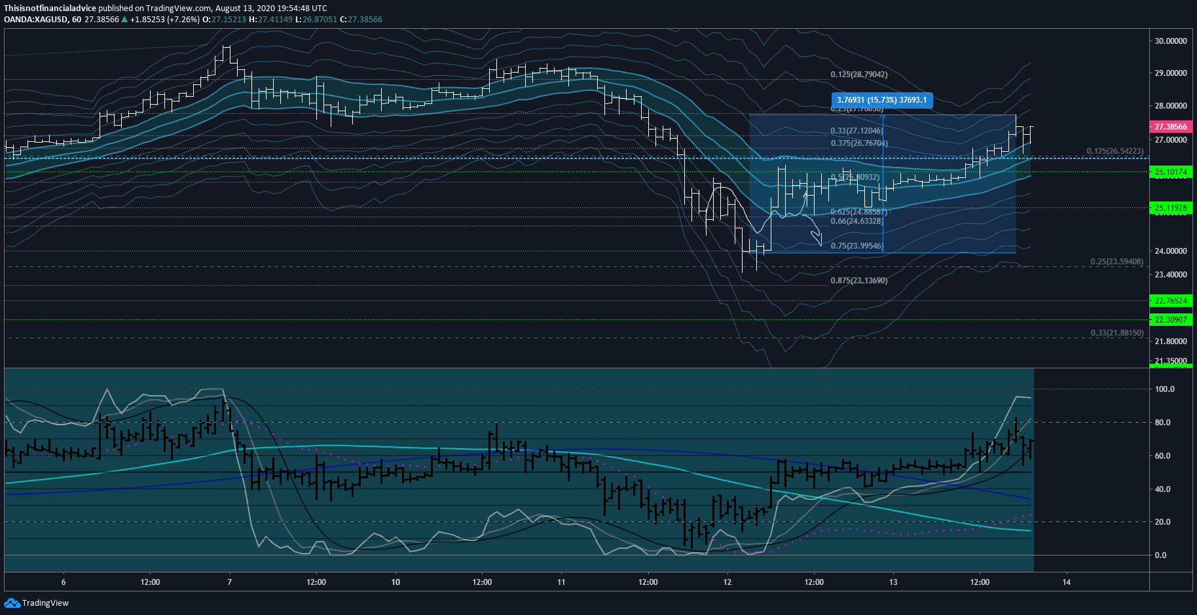This screenshot has width=1197, height=615.
Task: Click the right-side level 0.33(21.88150)
Action: click(x=1117, y=333)
